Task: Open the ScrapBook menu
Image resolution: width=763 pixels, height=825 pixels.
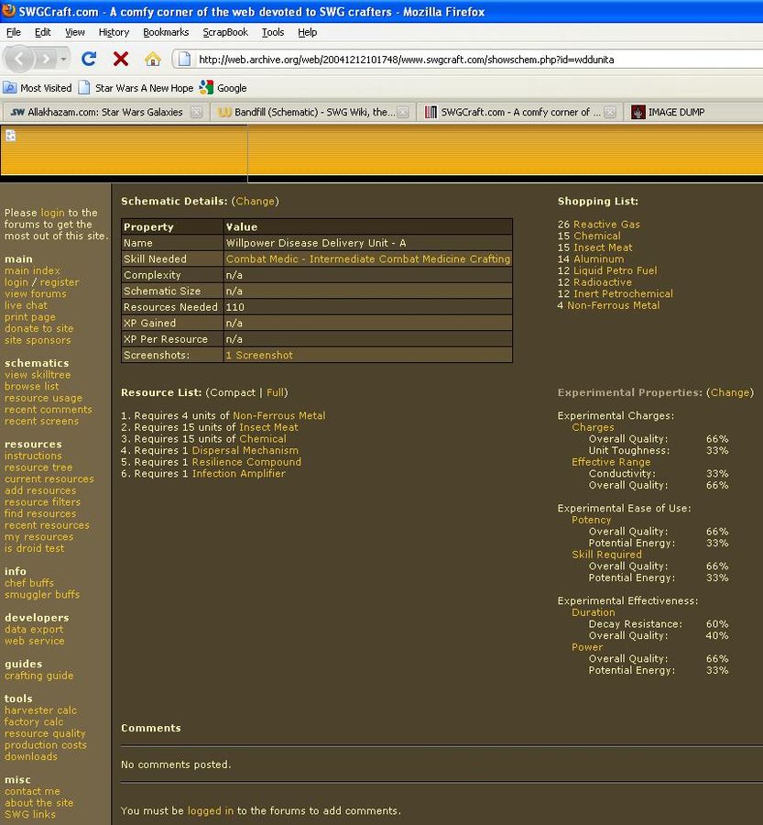Action: [225, 32]
